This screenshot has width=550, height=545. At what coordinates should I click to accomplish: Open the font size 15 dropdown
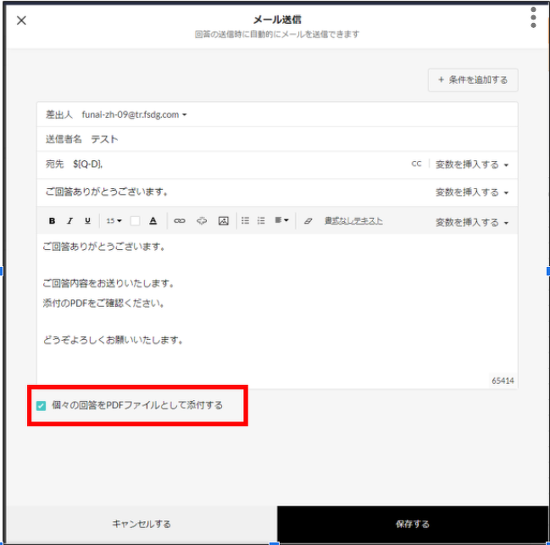(114, 221)
